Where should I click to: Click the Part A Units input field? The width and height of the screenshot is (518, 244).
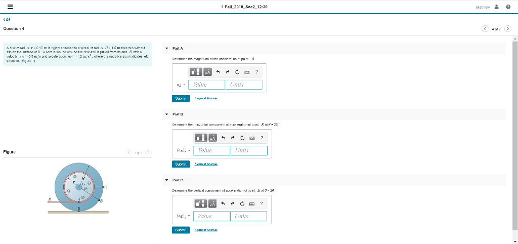pyautogui.click(x=244, y=85)
